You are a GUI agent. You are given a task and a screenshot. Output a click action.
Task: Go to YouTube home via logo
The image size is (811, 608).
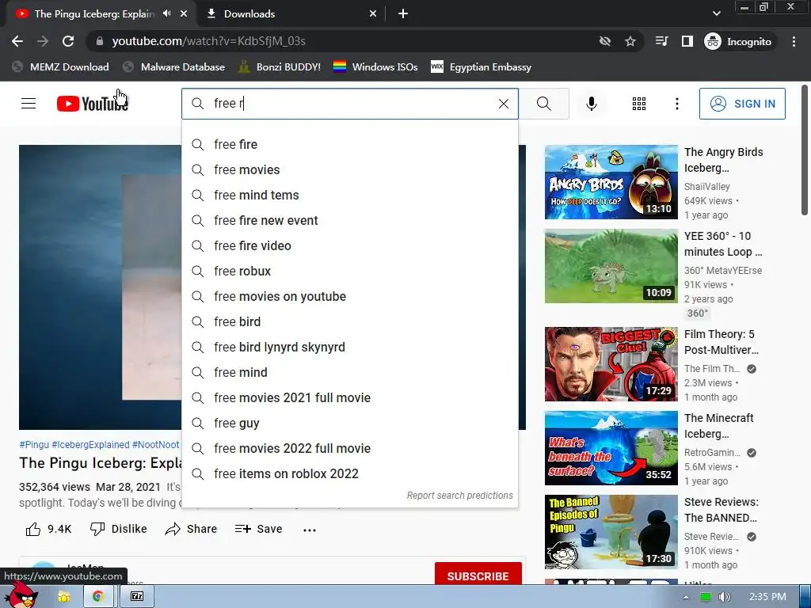tap(92, 104)
